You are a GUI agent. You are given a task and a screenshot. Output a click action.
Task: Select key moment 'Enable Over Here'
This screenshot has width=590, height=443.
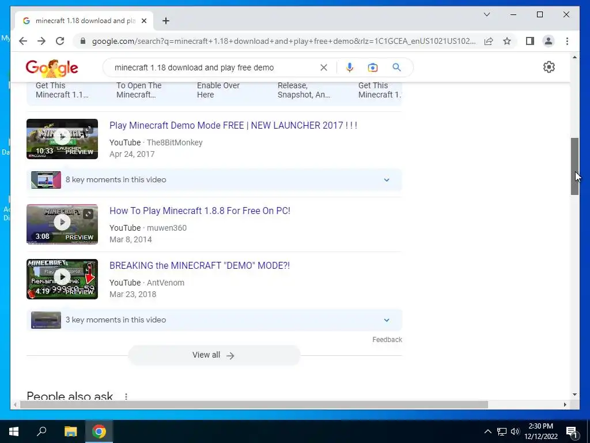pyautogui.click(x=218, y=90)
